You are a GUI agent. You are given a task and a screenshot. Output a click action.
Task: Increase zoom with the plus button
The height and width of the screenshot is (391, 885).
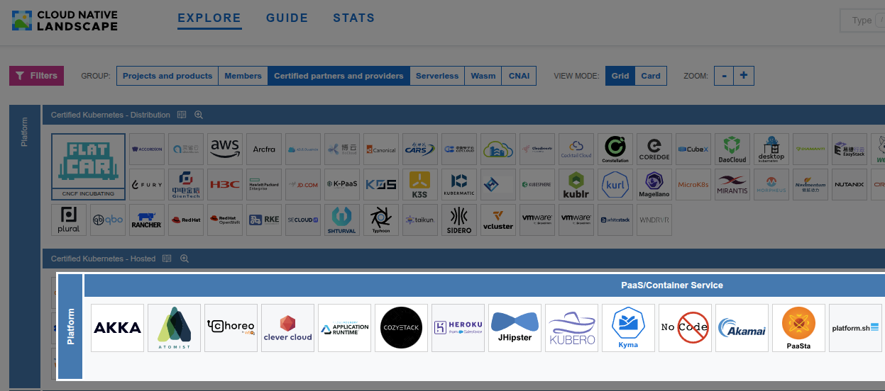coord(743,76)
